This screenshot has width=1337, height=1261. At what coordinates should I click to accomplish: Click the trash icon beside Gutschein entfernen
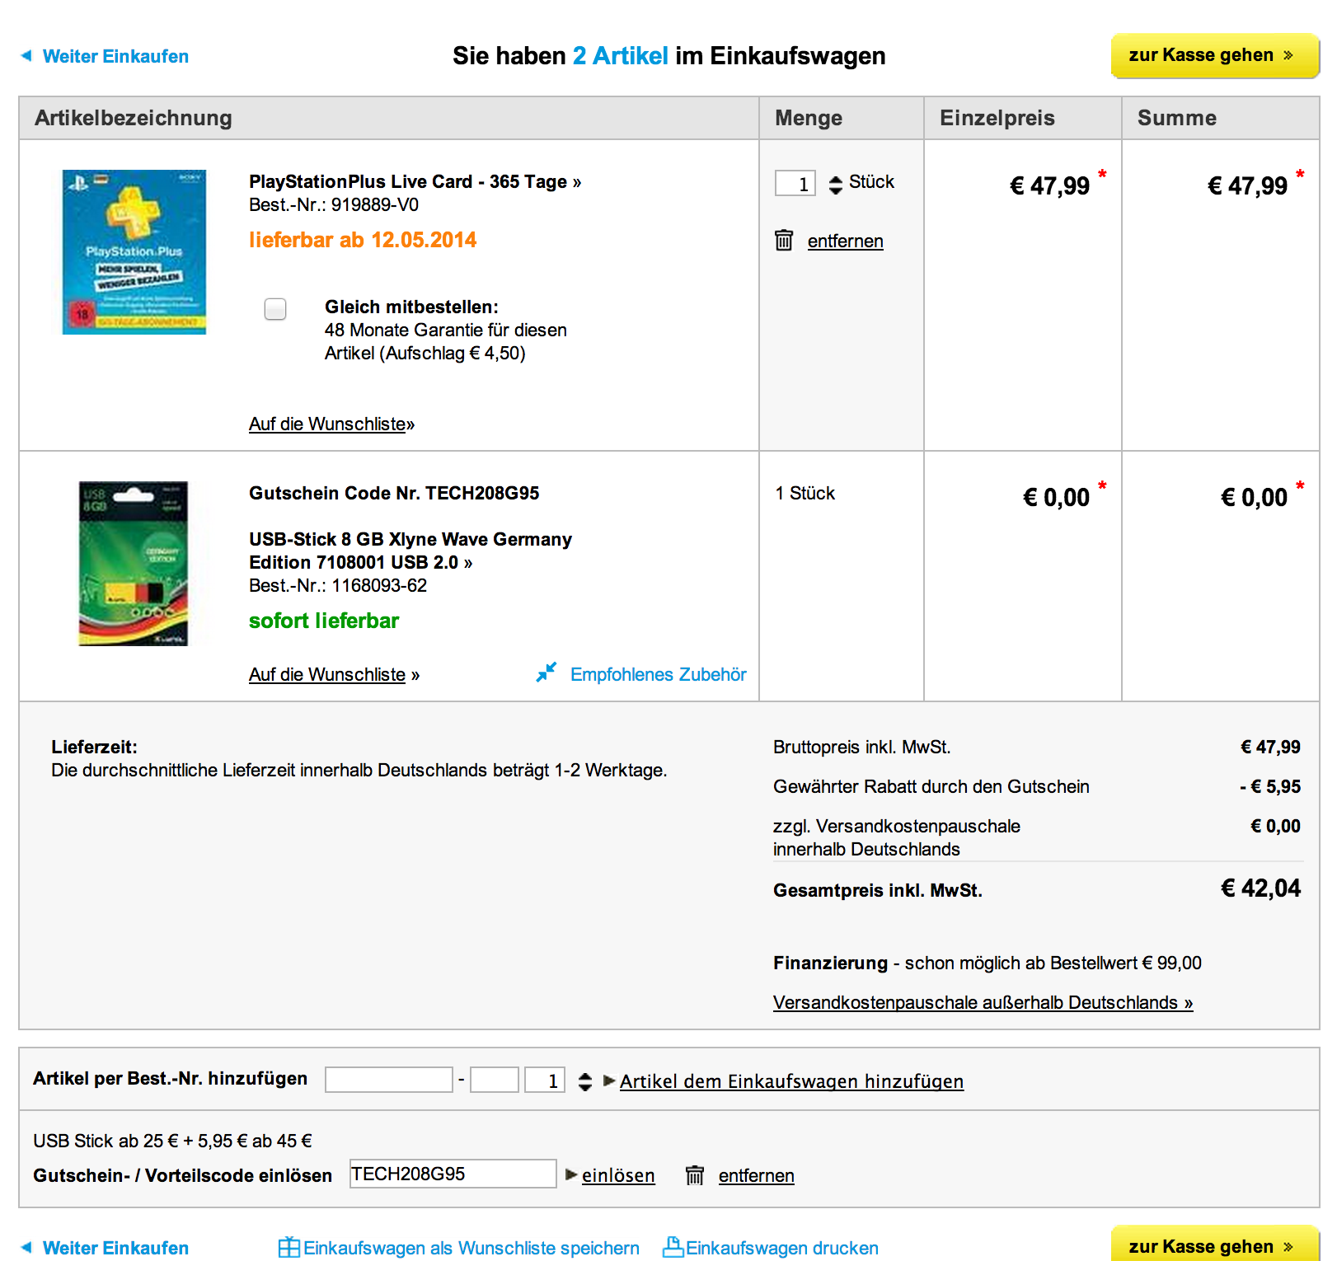coord(695,1174)
